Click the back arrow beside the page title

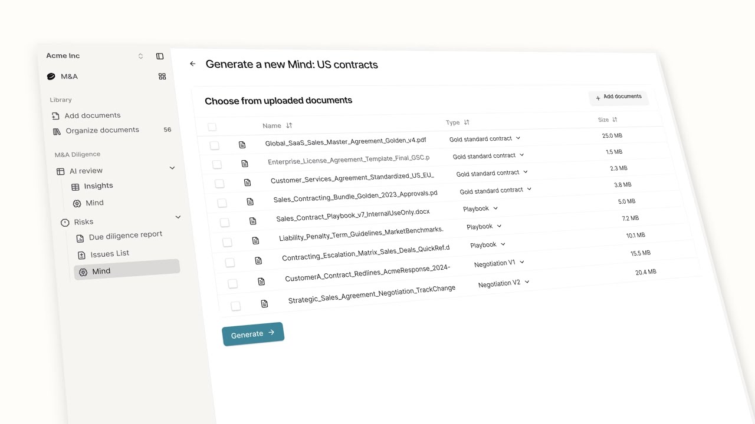pyautogui.click(x=192, y=64)
